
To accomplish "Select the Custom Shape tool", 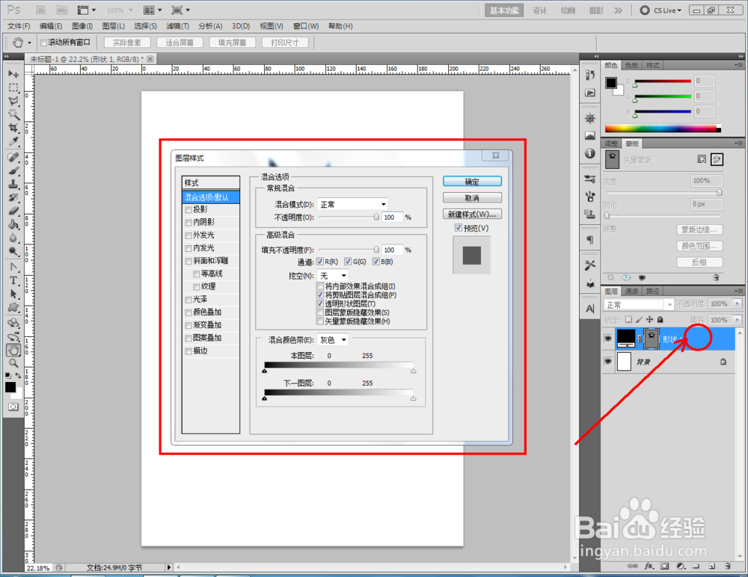I will [x=13, y=308].
